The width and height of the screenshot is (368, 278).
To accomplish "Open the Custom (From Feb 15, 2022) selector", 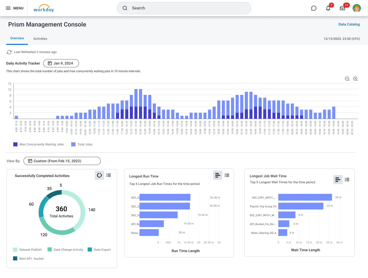I will point(62,161).
